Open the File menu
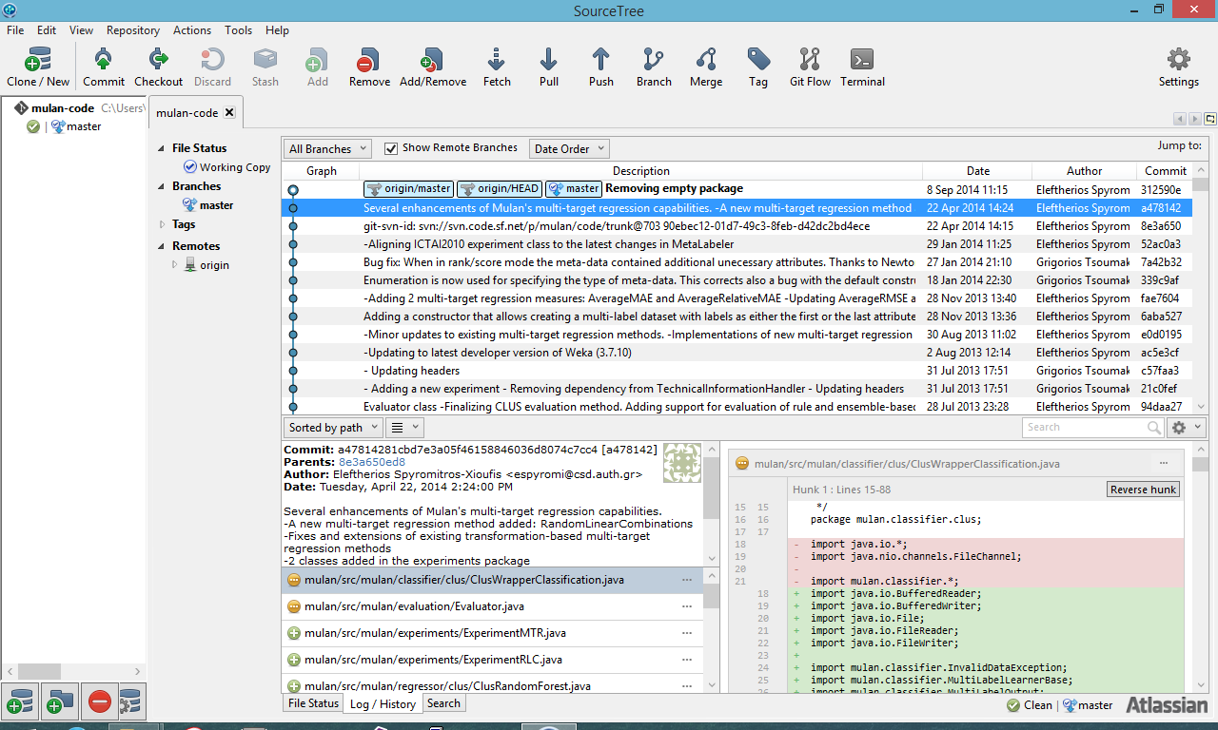This screenshot has height=730, width=1218. coord(15,30)
